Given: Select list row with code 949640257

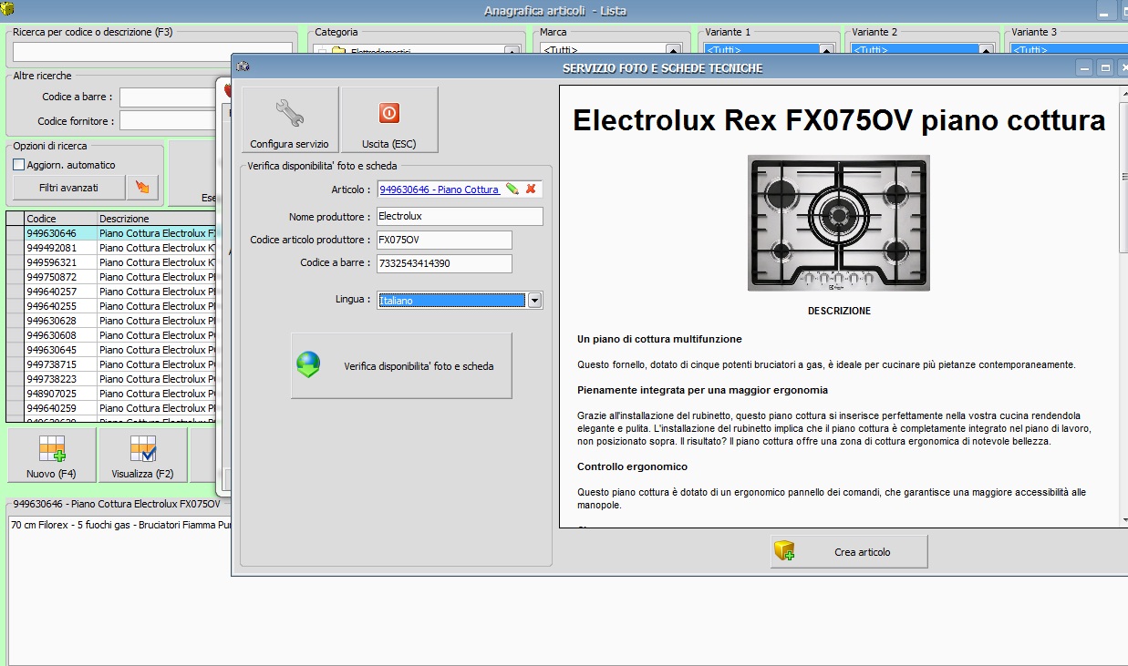Looking at the screenshot, I should [x=111, y=292].
